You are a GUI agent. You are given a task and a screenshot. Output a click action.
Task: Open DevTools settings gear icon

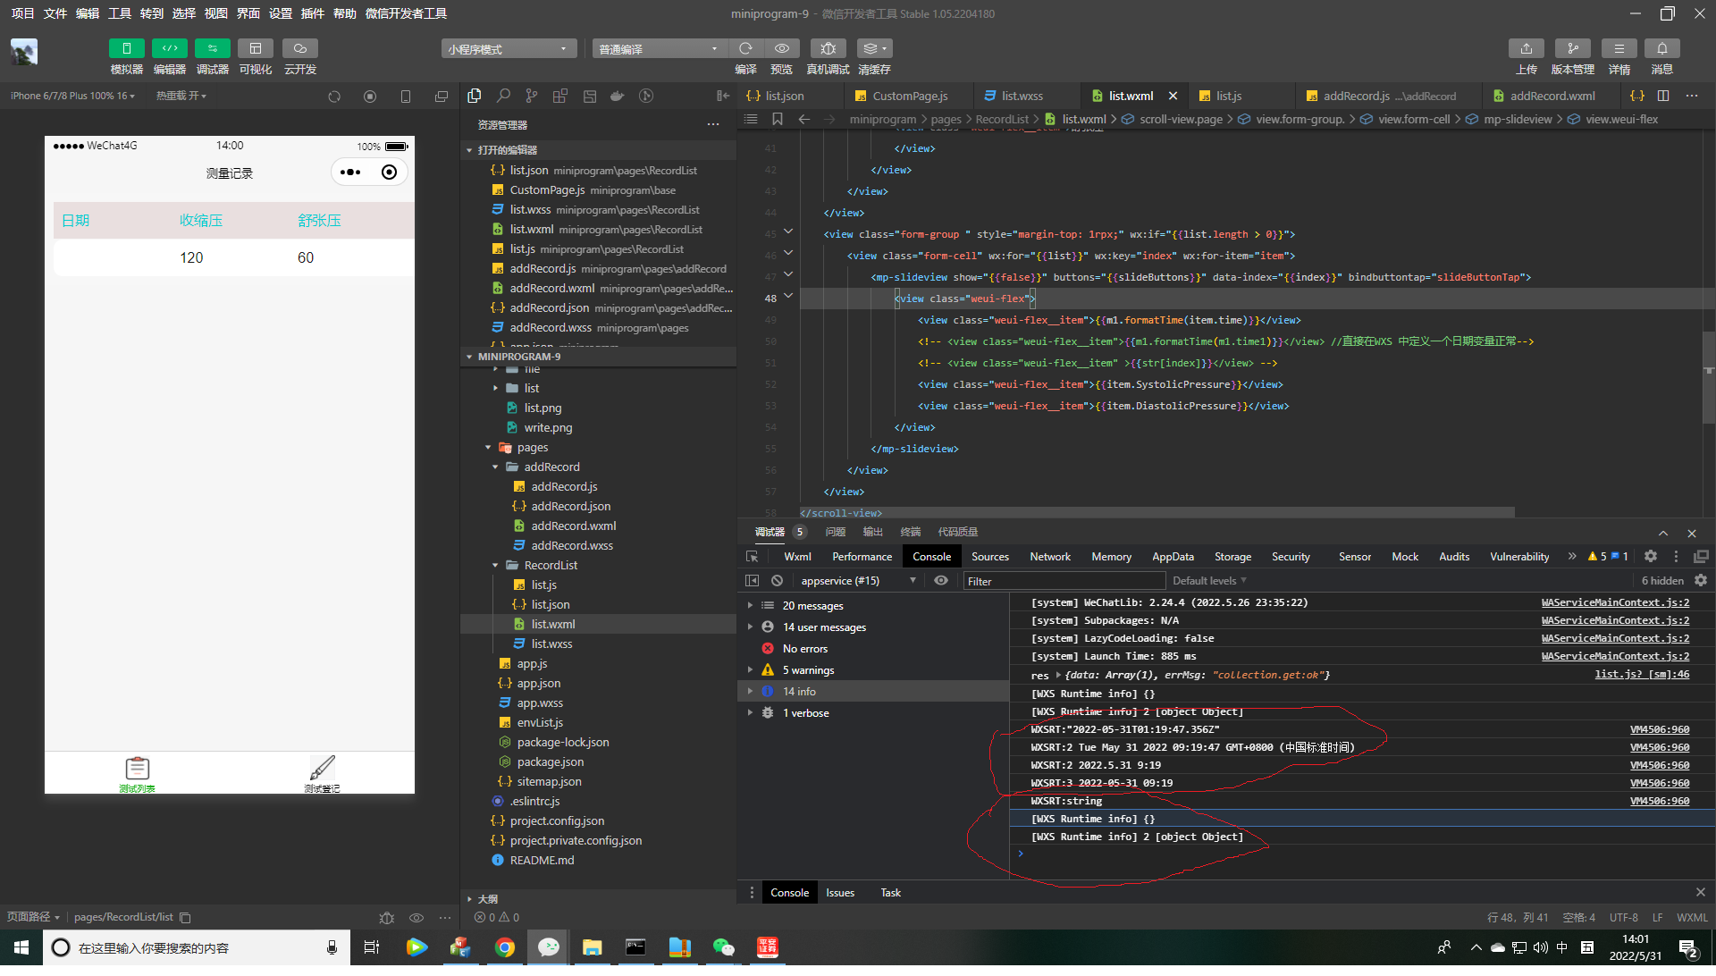pyautogui.click(x=1650, y=556)
